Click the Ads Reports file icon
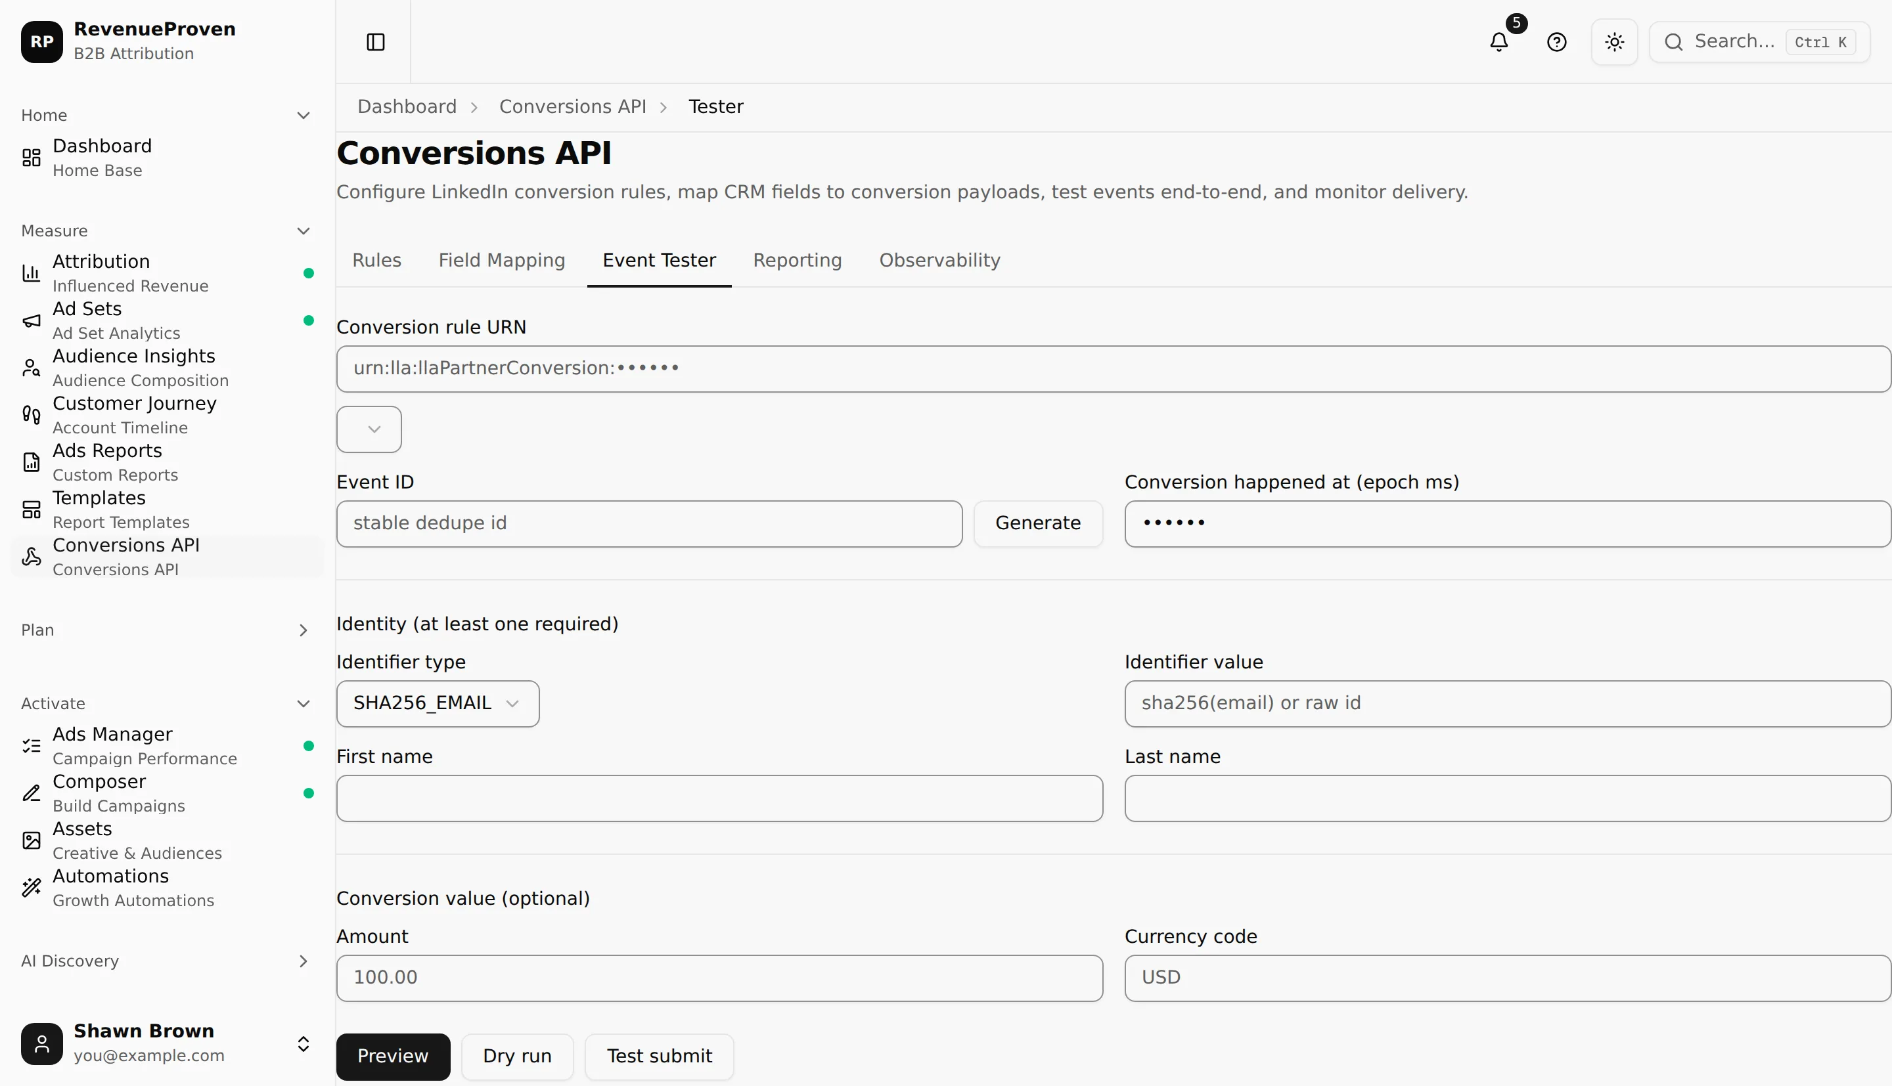1892x1086 pixels. tap(32, 462)
